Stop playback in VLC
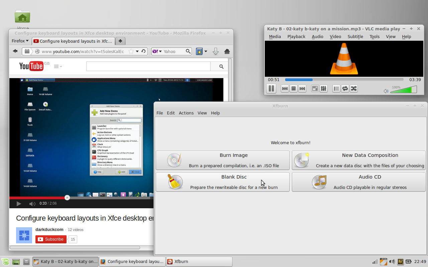Screen dimensions: 428x267 pos(293,88)
